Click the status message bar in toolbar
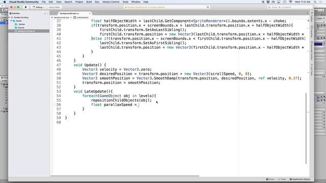Viewport: 326px width, 183px height. [x=167, y=7]
